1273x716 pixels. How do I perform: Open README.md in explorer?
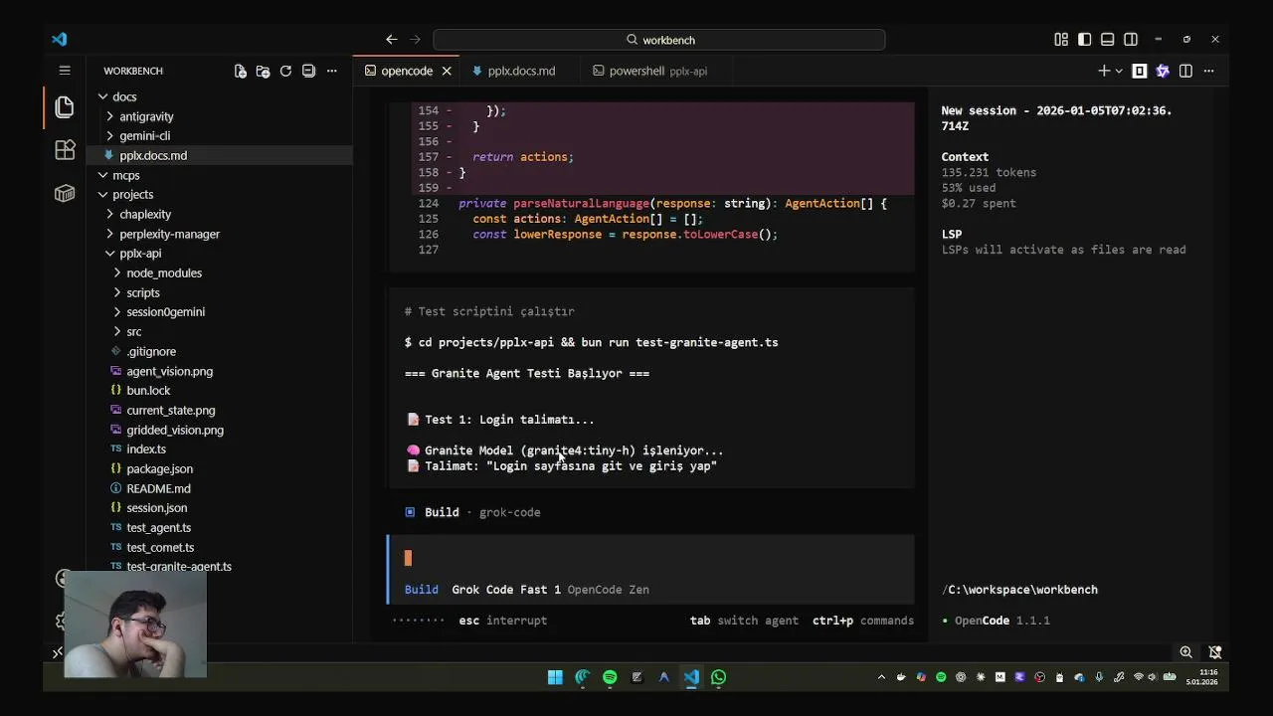219,488
